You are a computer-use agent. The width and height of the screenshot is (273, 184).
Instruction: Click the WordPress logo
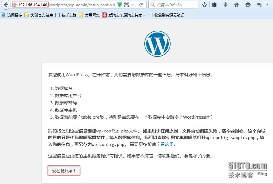click(157, 43)
